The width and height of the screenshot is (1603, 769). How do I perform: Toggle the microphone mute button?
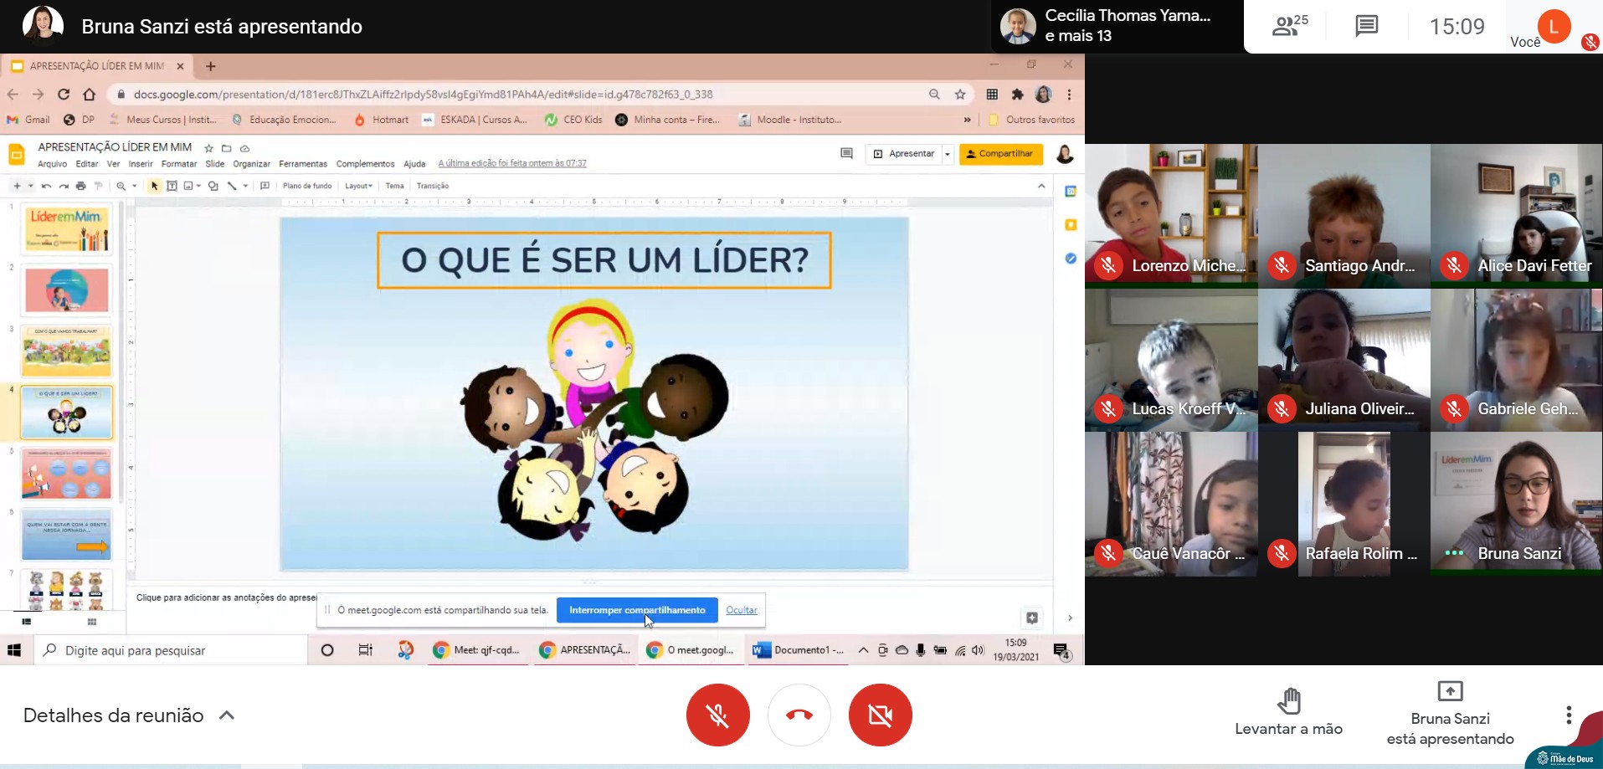click(717, 715)
